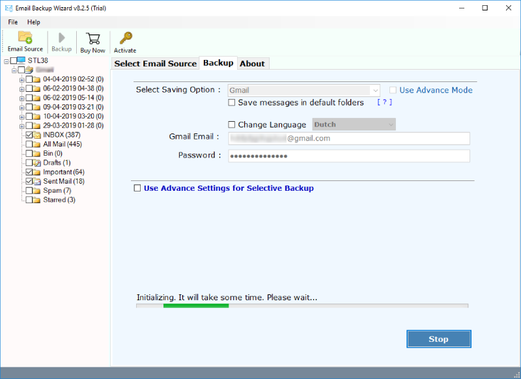Check the Use Advance Mode checkbox

pos(393,90)
